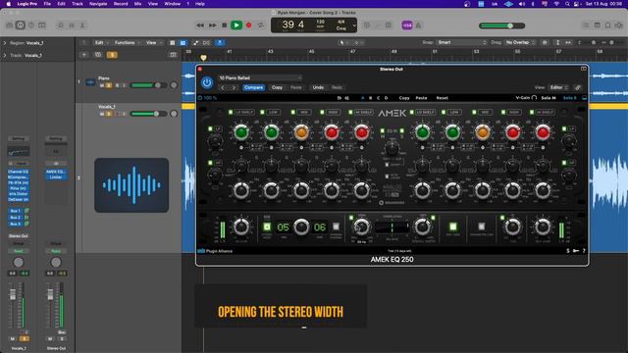Click the key license icon in plugin footer

tap(576, 251)
